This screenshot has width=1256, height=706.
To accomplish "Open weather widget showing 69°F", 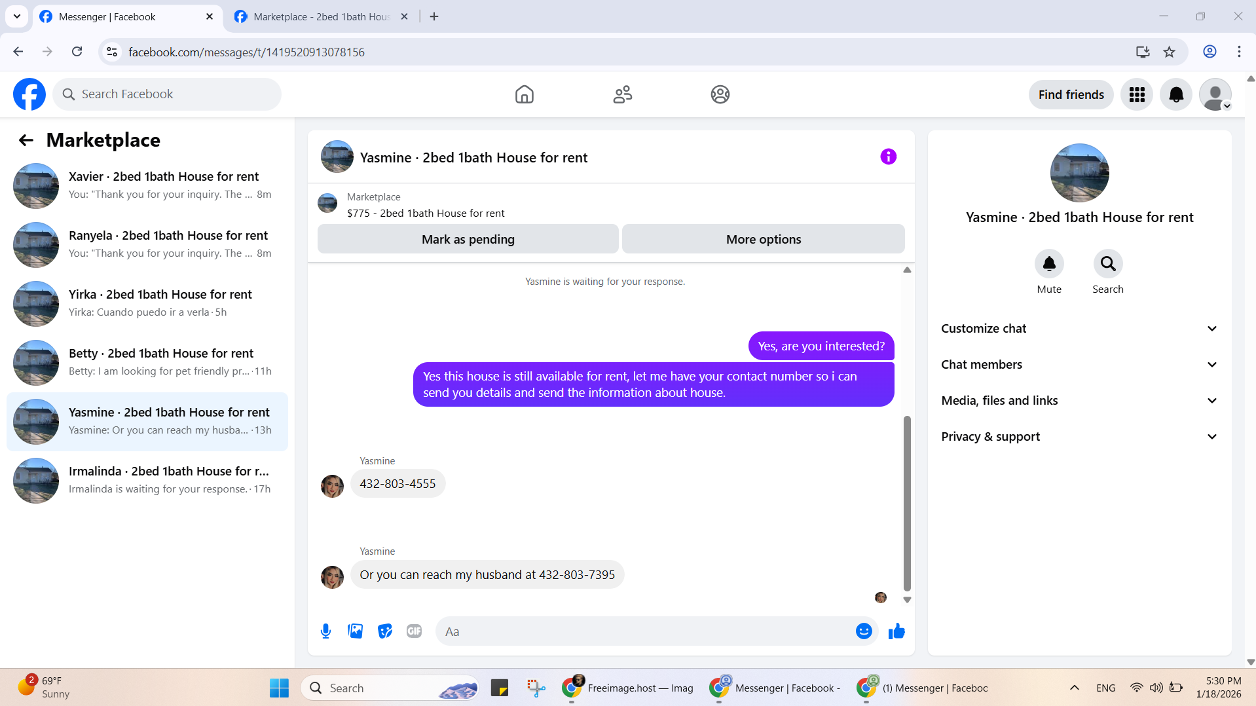I will [45, 688].
